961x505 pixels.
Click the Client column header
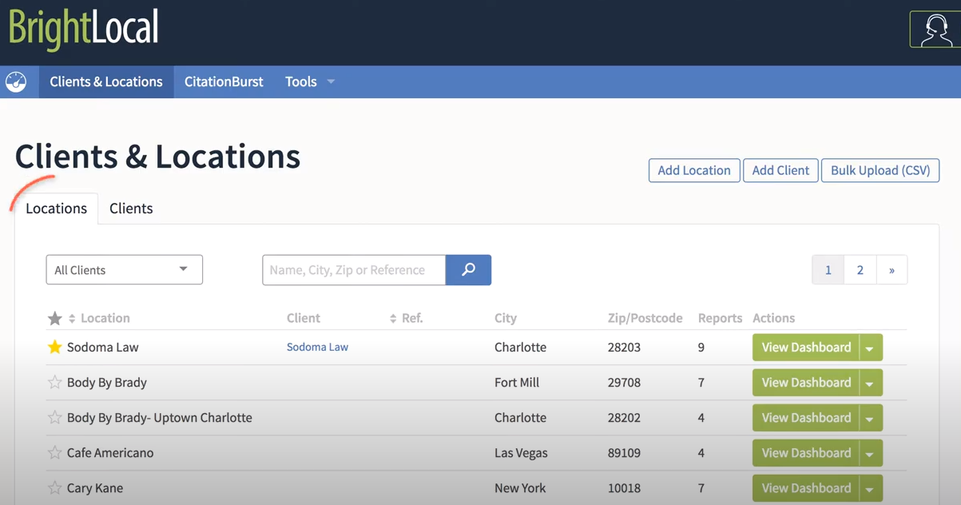point(304,318)
